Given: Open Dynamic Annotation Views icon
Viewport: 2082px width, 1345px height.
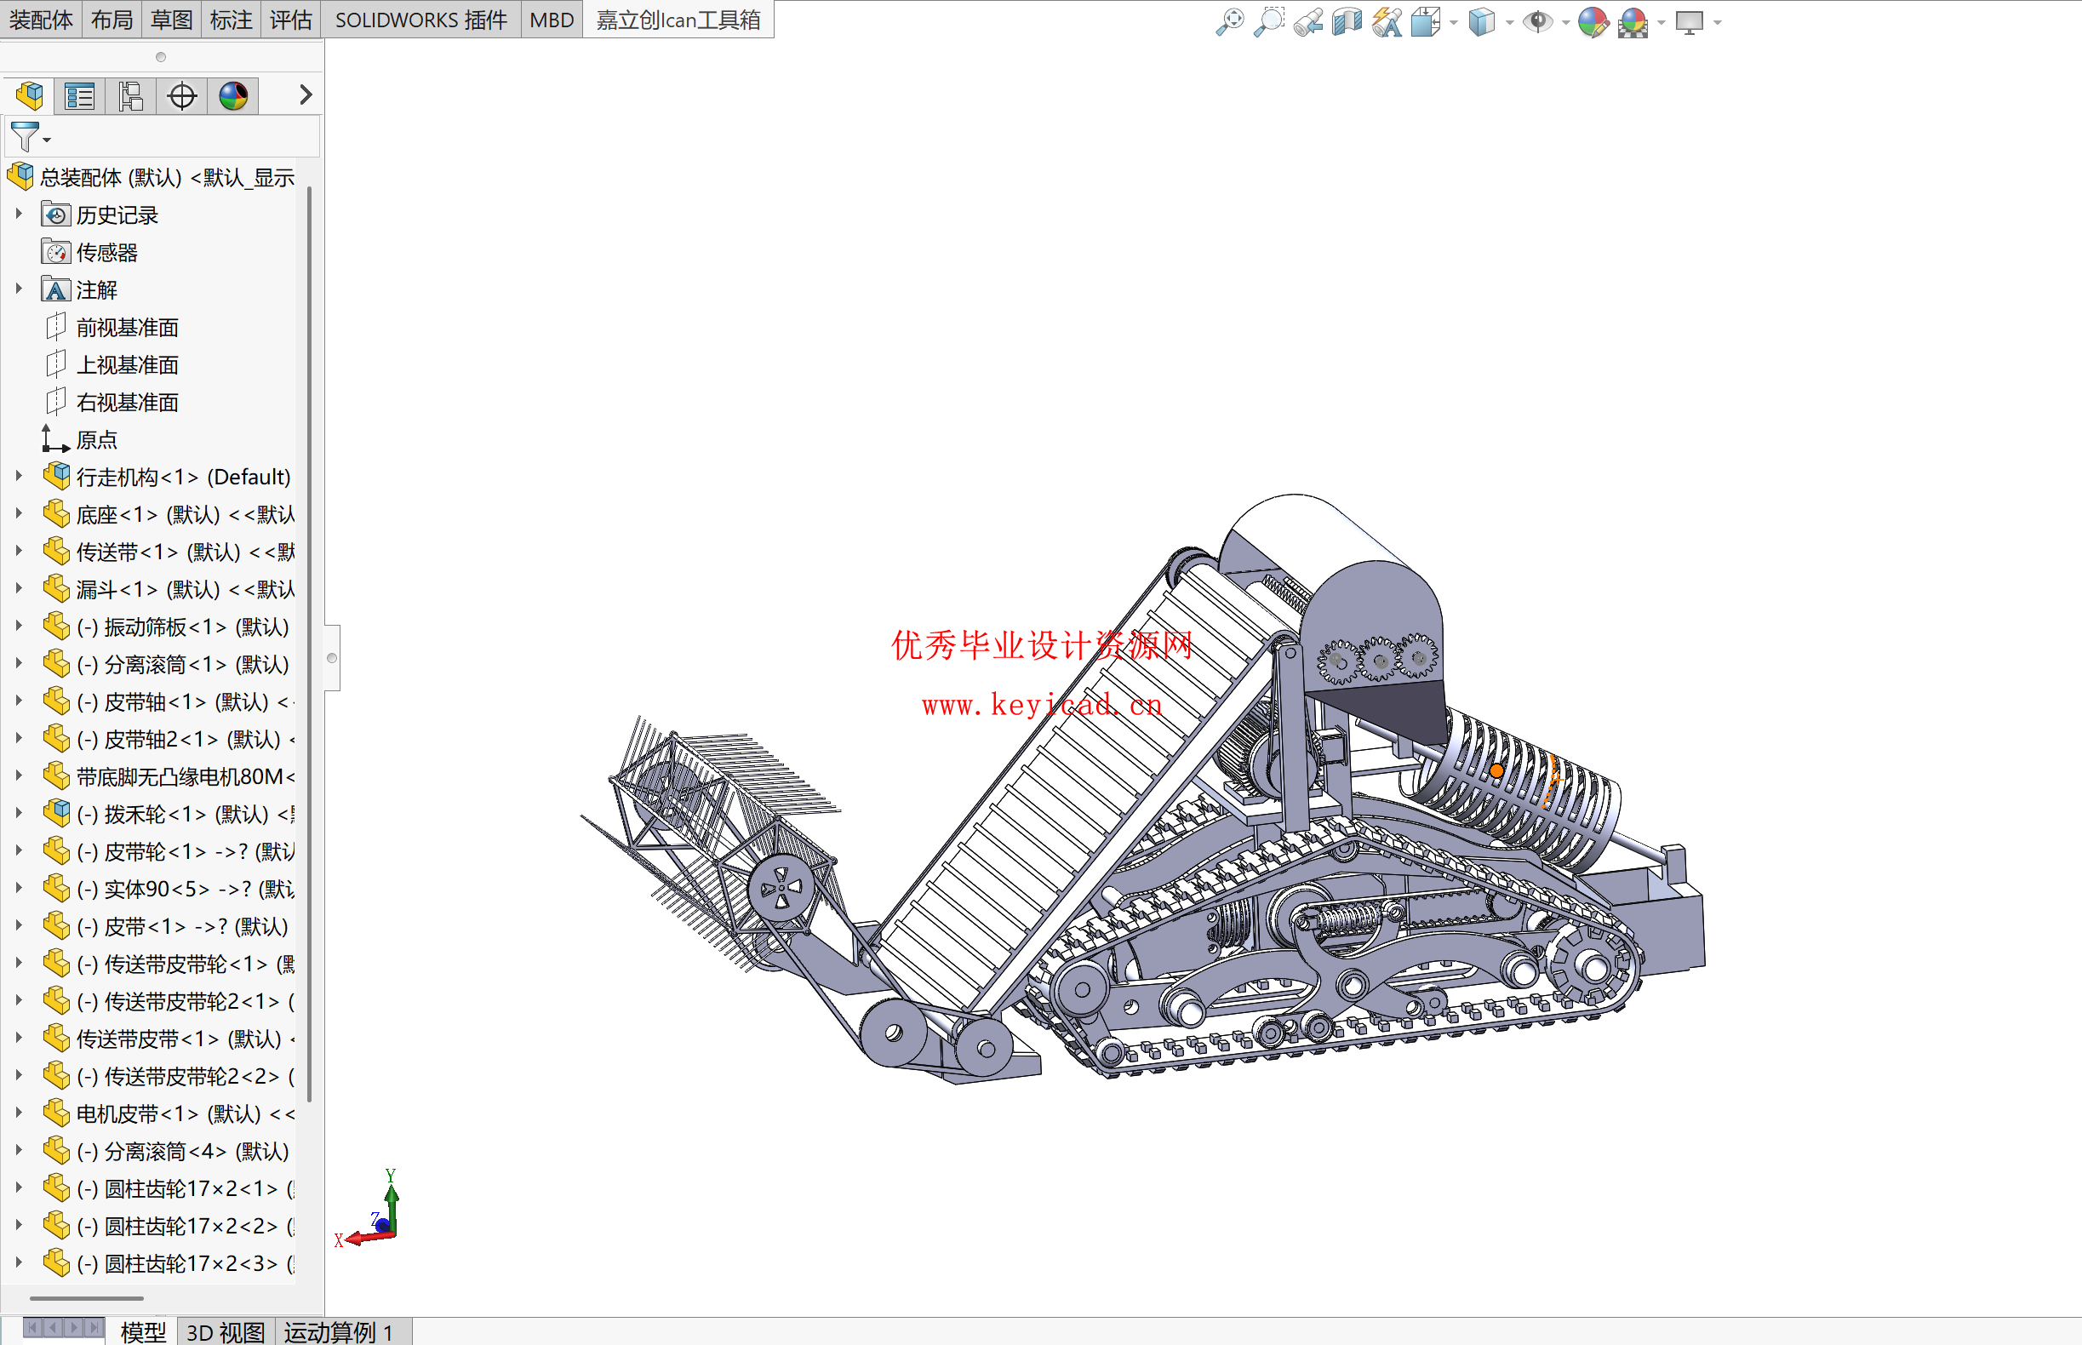Looking at the screenshot, I should click(1387, 22).
